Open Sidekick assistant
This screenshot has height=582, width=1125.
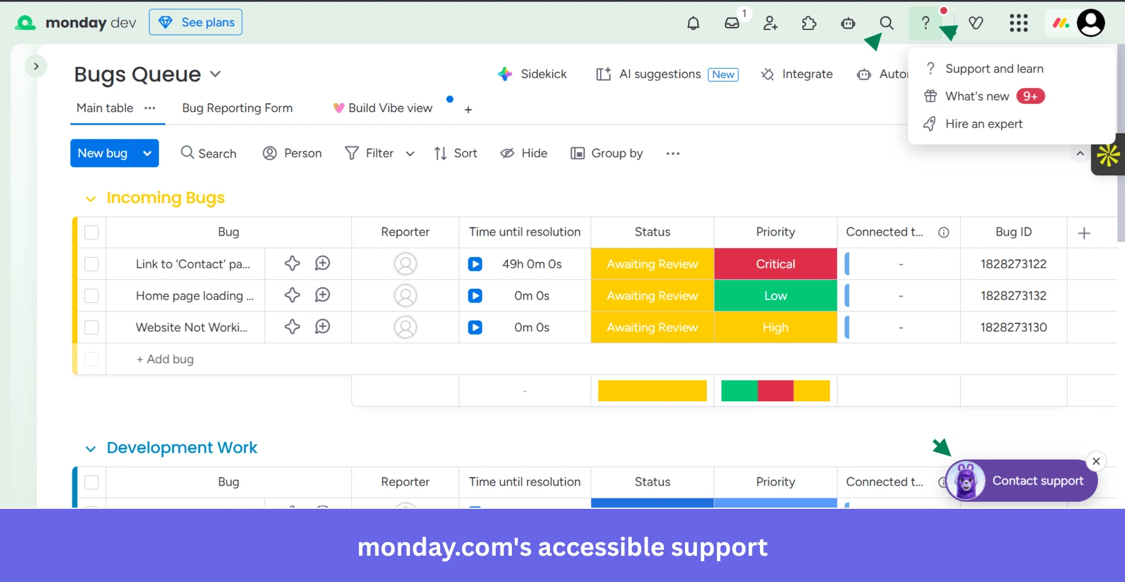point(532,74)
